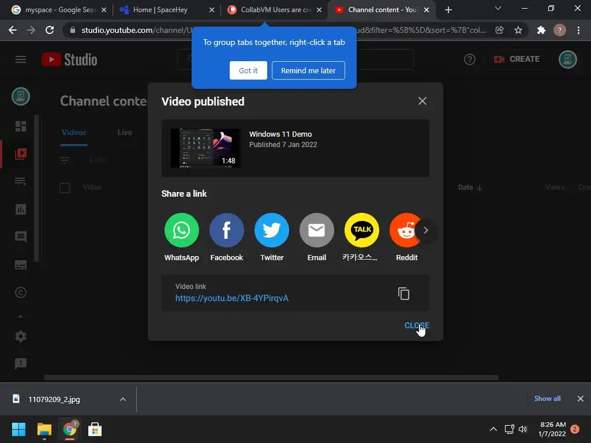Open Playlists in Studio sidebar
Image resolution: width=591 pixels, height=443 pixels.
coord(21,181)
